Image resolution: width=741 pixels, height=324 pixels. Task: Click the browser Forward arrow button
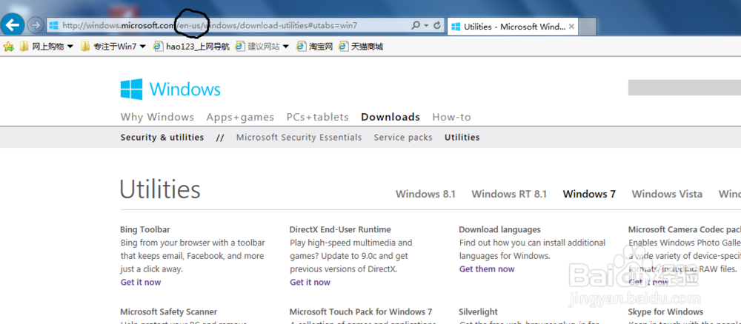click(x=36, y=25)
